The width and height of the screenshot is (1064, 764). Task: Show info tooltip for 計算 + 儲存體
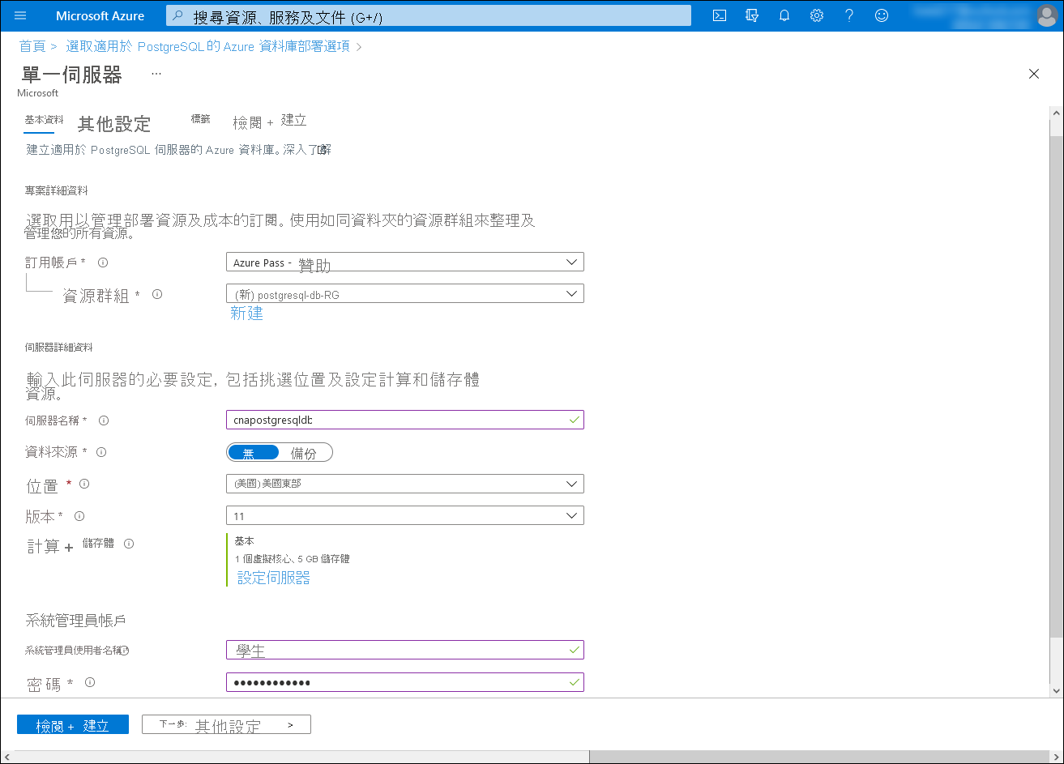coord(129,544)
